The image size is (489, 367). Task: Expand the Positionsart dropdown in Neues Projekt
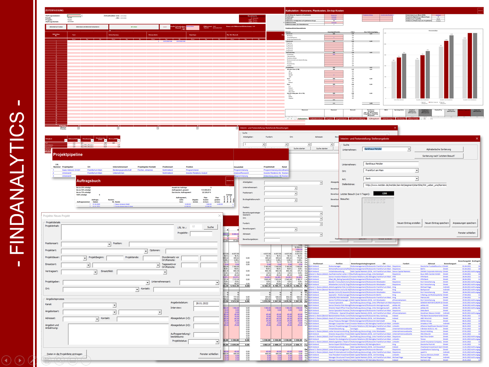(x=109, y=244)
